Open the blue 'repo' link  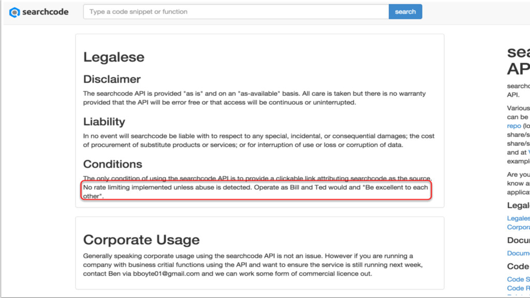[514, 126]
